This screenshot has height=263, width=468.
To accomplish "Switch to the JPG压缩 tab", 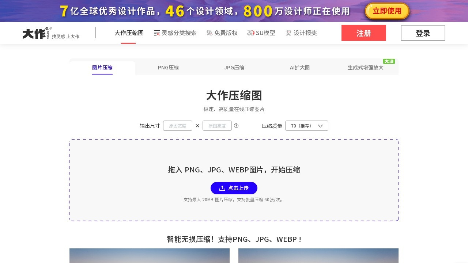I will pyautogui.click(x=234, y=68).
